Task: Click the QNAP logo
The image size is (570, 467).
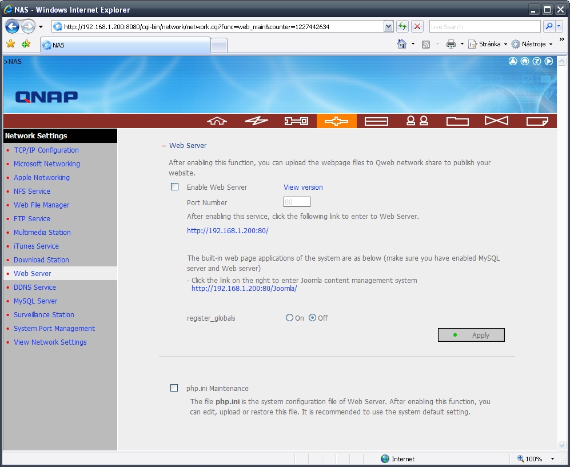Action: pyautogui.click(x=46, y=97)
